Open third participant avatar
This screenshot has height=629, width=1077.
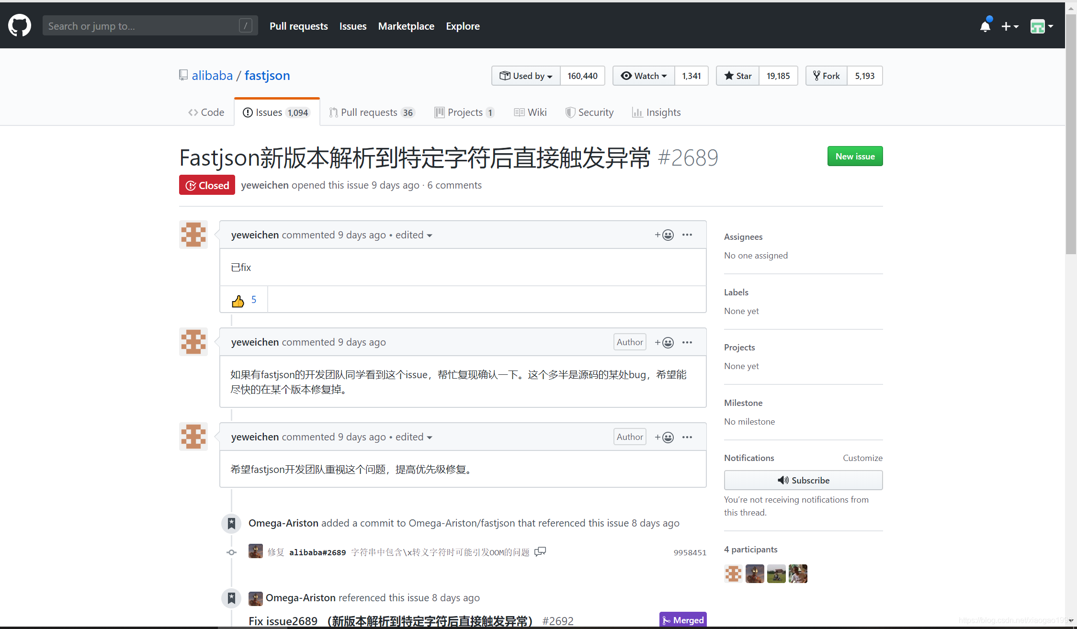click(x=776, y=573)
